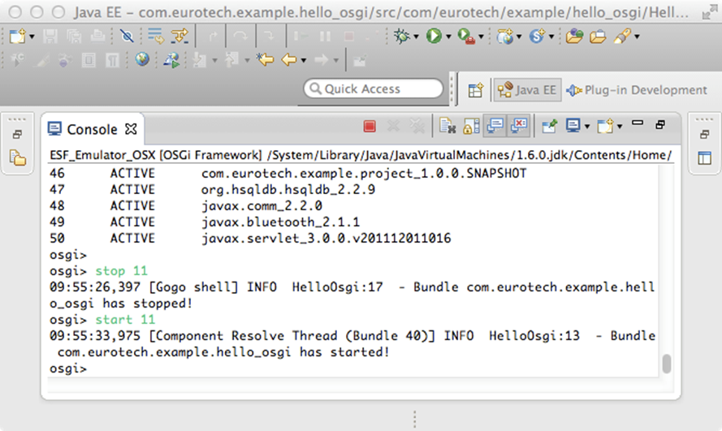Restore the left minimized view stack
Screen dimensions: 722x431
tap(17, 134)
